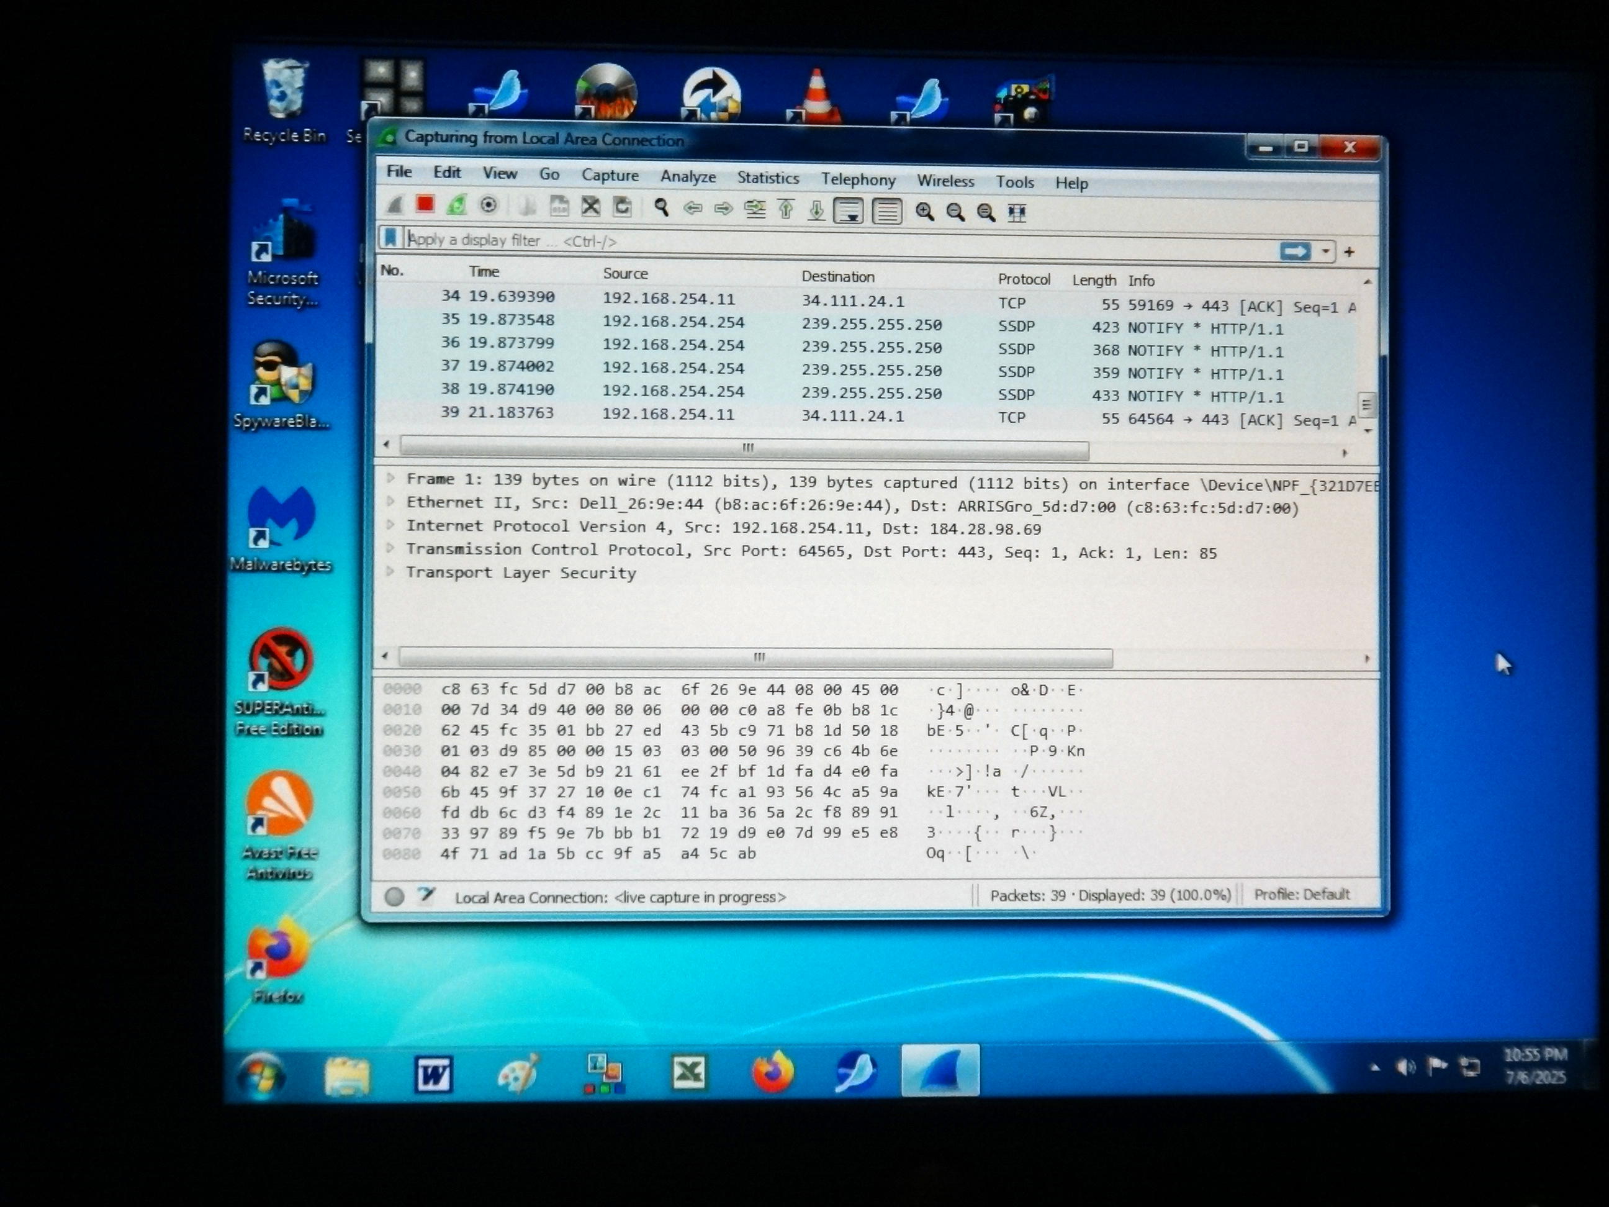Open the Analyze menu
The width and height of the screenshot is (1609, 1207).
pos(688,177)
